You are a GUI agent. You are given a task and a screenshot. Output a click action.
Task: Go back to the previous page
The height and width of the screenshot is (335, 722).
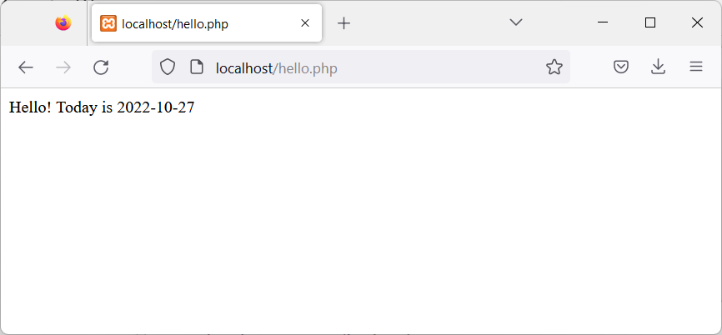tap(26, 67)
